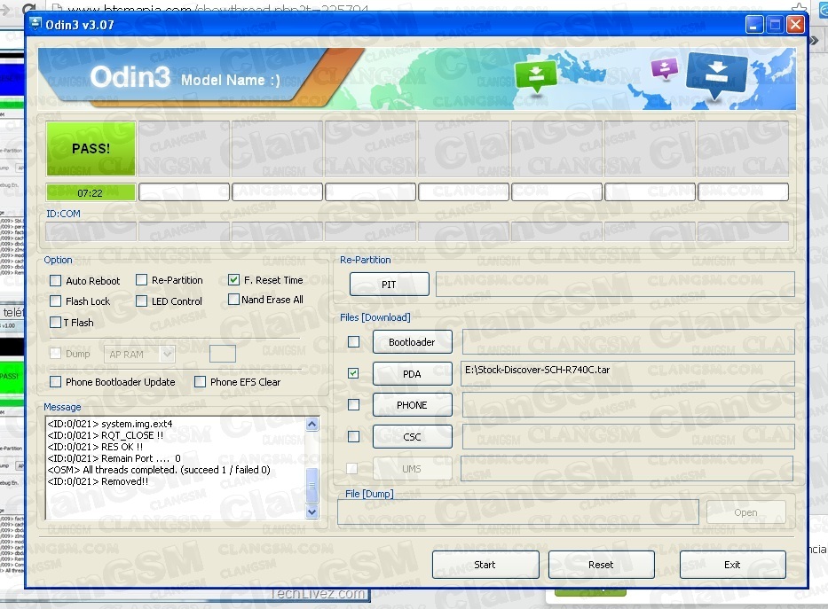Screen dimensions: 828x609
Task: Open the AP RAM dump dropdown
Action: (x=139, y=355)
